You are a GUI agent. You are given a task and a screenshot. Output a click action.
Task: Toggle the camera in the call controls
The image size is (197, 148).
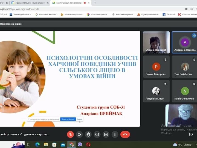79,134
